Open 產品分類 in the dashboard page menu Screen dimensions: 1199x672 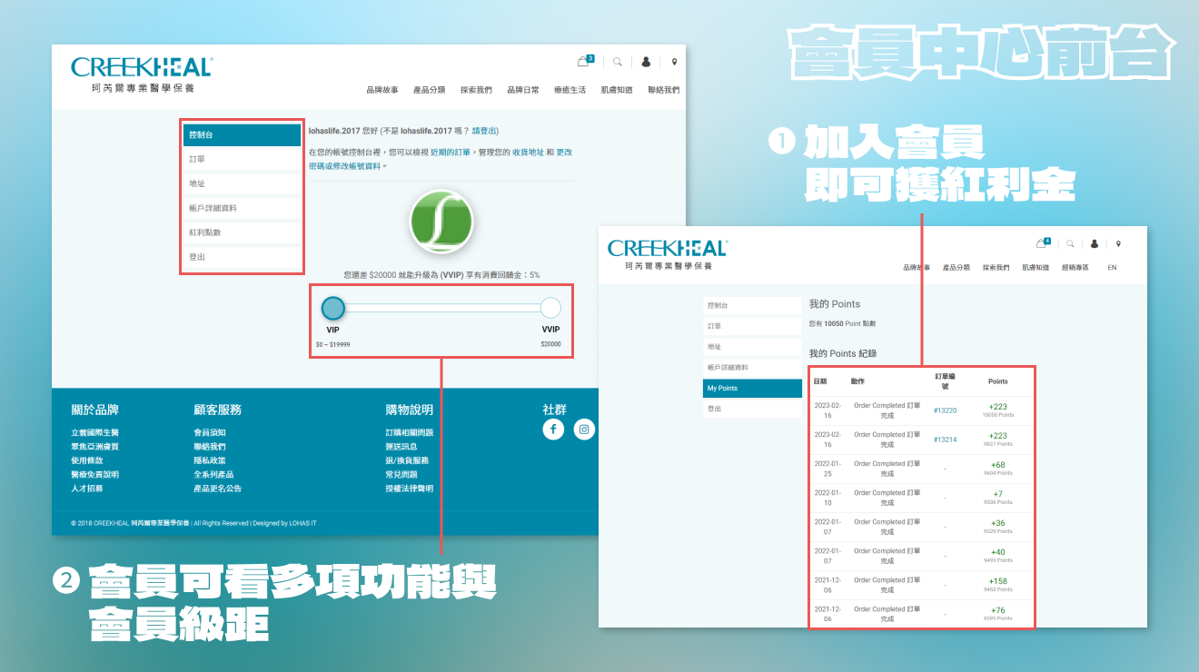[429, 90]
